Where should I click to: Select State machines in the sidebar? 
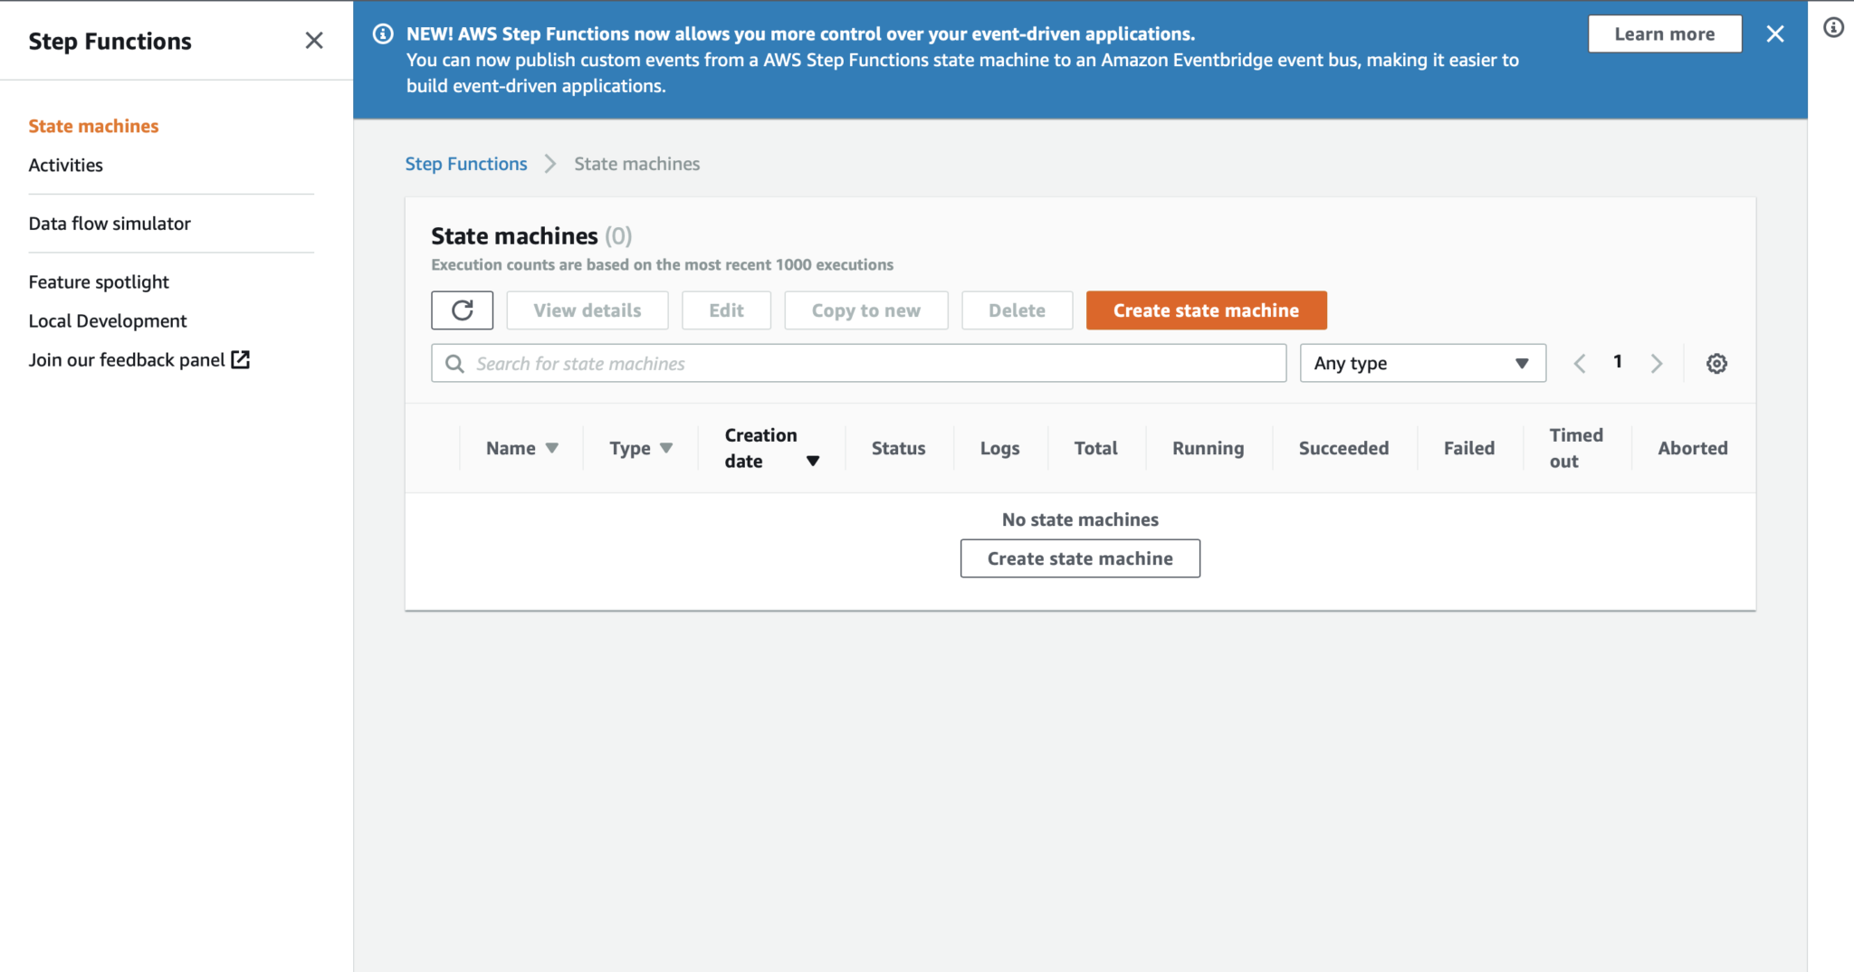pos(93,126)
